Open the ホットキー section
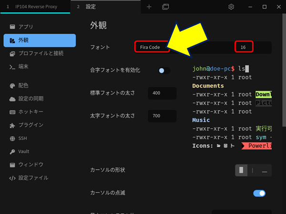286x214 pixels. click(x=40, y=112)
